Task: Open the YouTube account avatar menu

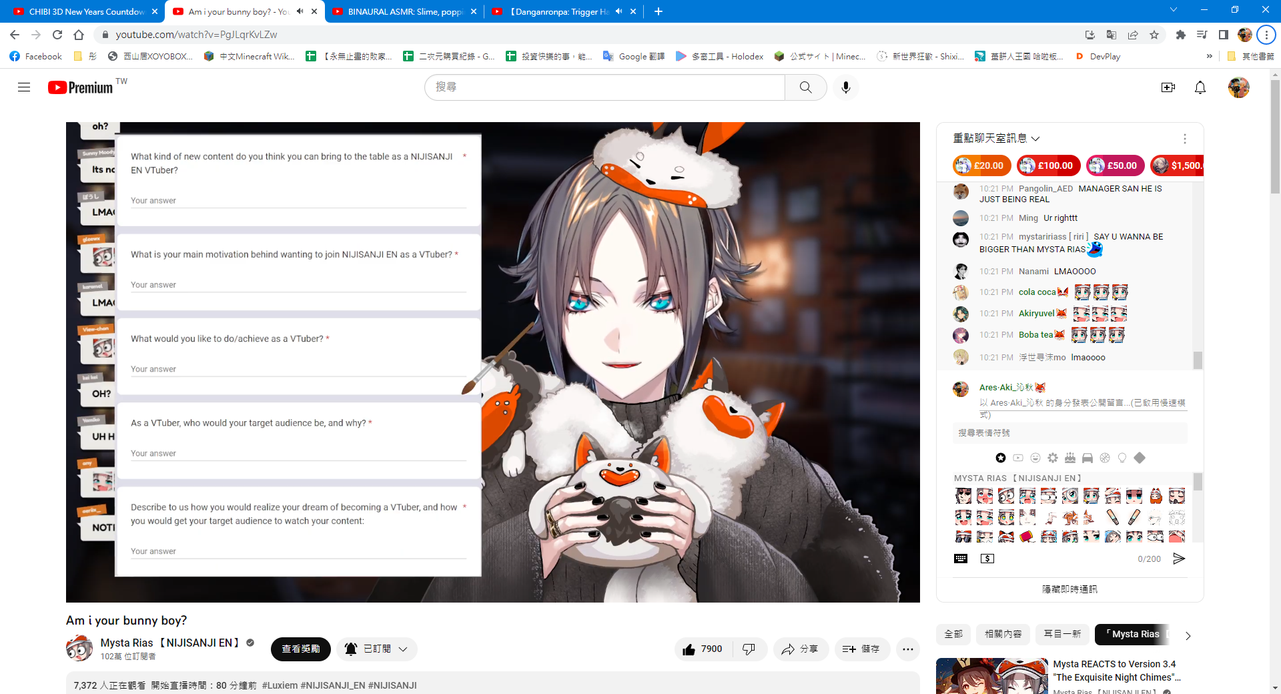Action: (x=1239, y=87)
